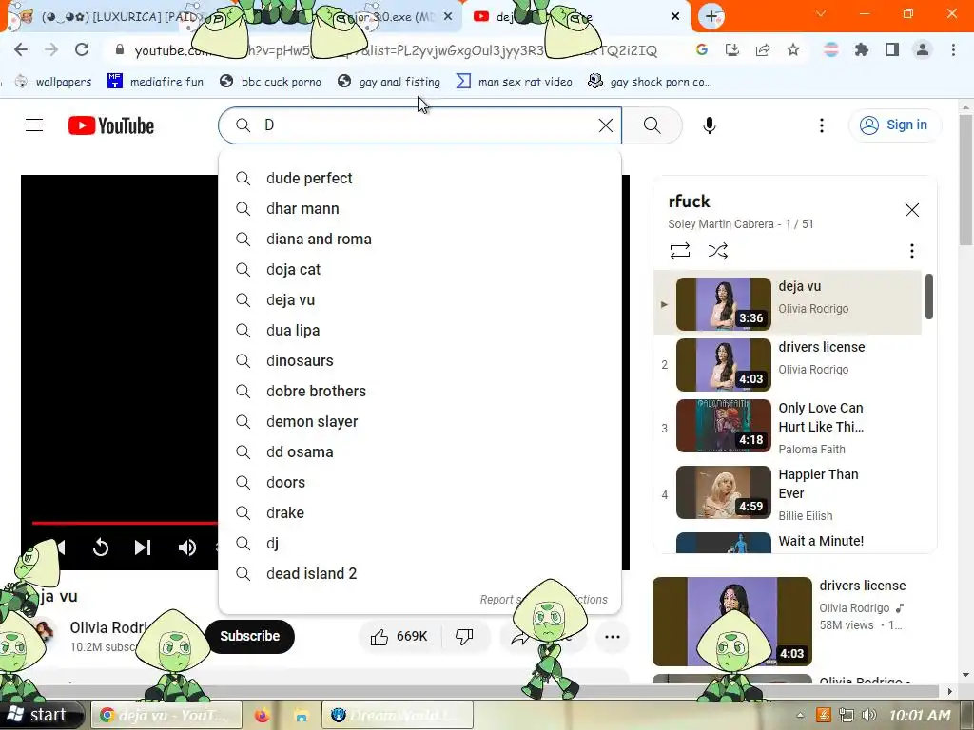Pick the dinosaurs suggestion
The image size is (974, 730).
click(x=419, y=360)
